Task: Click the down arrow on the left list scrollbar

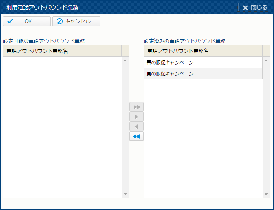Action: 125,194
